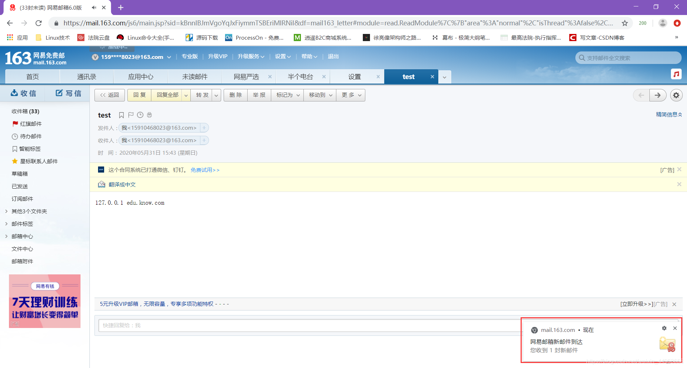Switch to the 首页 tab
The image size is (687, 368).
pyautogui.click(x=33, y=77)
